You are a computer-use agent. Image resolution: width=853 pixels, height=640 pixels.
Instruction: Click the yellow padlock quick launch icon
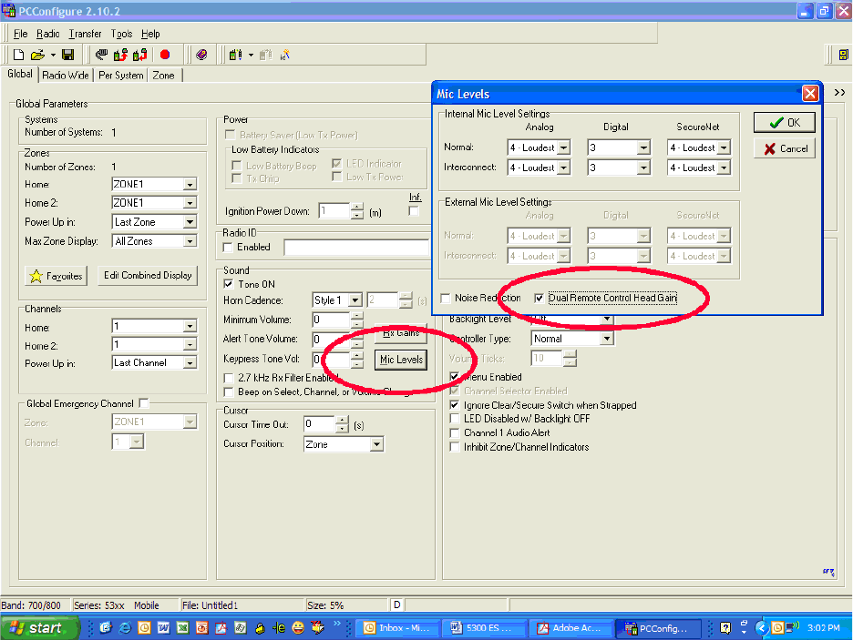(260, 628)
